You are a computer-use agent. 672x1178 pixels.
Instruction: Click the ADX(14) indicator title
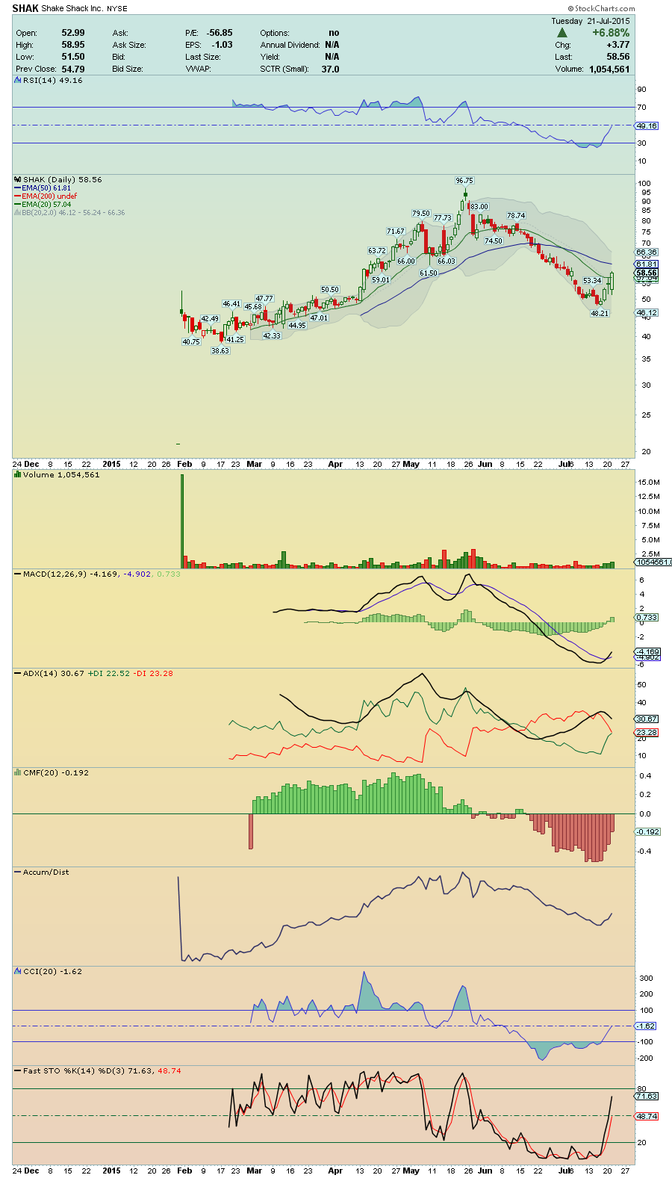pyautogui.click(x=40, y=673)
